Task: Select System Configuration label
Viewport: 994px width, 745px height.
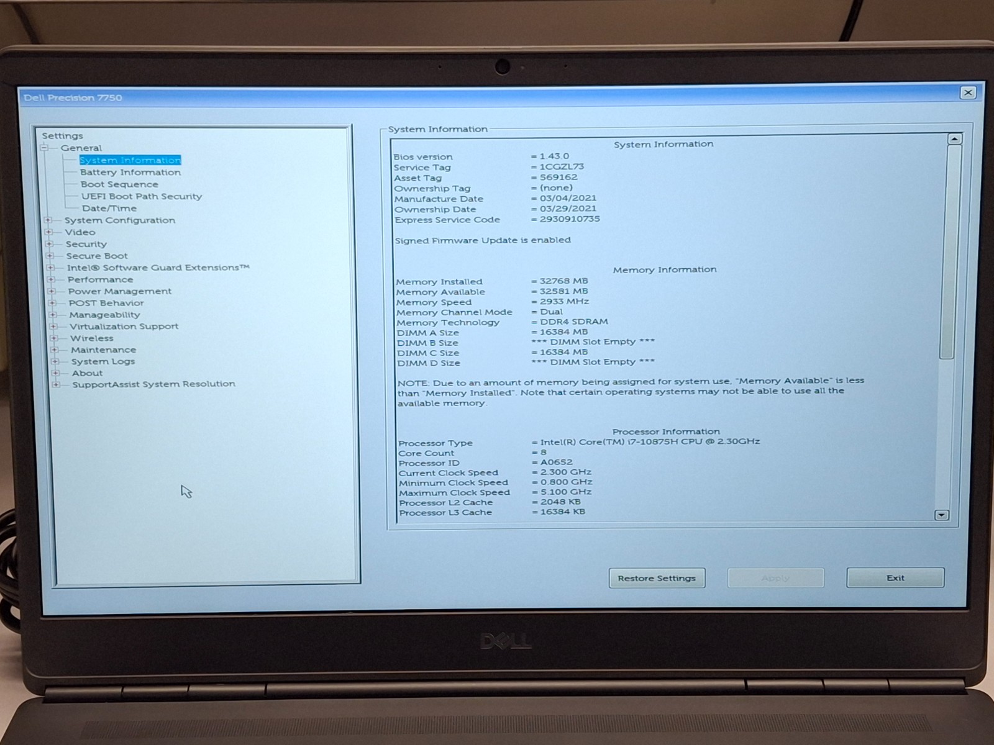Action: click(120, 220)
